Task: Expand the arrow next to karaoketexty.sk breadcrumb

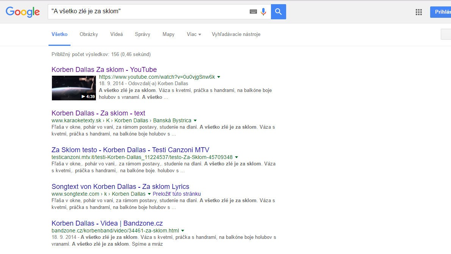Action: coord(195,121)
